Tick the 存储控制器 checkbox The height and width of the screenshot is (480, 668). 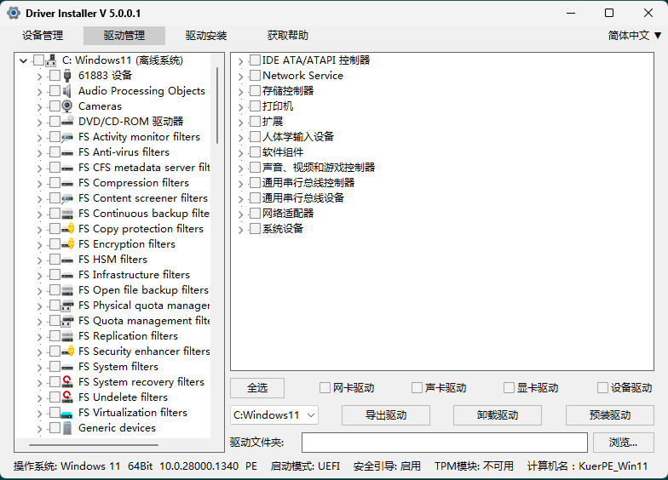point(255,90)
